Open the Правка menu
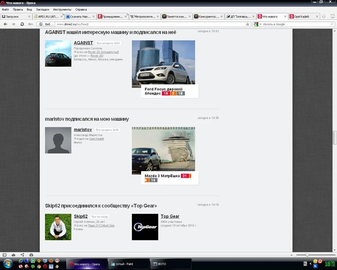The width and height of the screenshot is (337, 270). (x=18, y=9)
